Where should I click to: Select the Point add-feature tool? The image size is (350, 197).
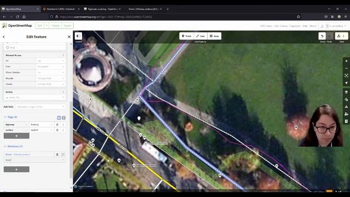click(186, 36)
